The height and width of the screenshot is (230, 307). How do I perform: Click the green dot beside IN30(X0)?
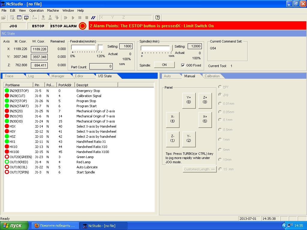click(x=7, y=121)
